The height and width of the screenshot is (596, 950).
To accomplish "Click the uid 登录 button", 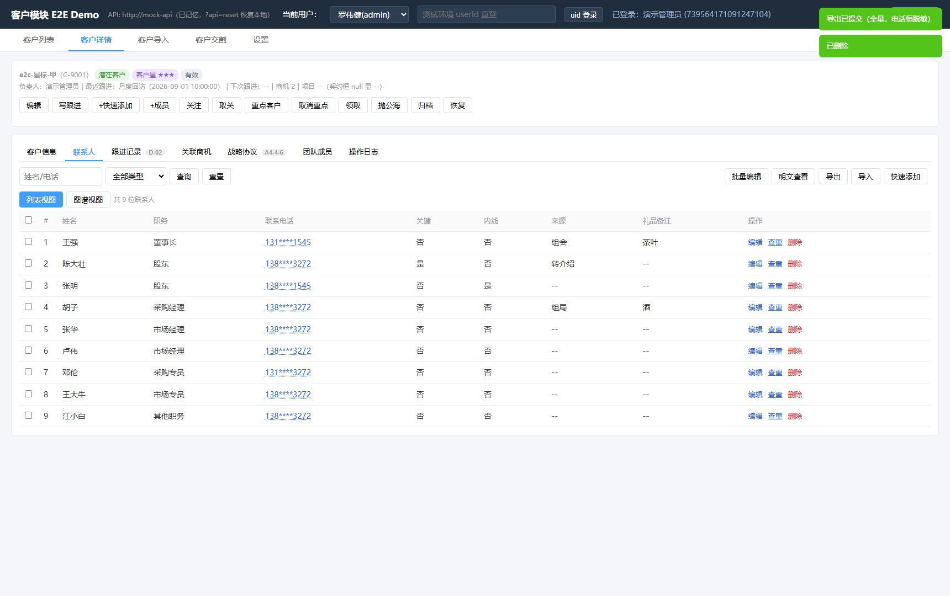I will [584, 15].
